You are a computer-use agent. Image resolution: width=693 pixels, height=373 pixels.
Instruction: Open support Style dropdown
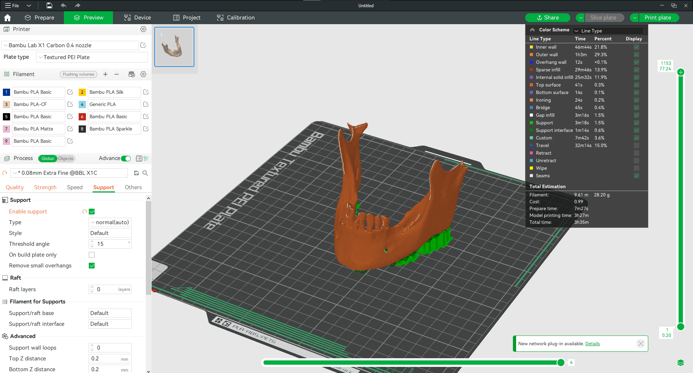(110, 233)
